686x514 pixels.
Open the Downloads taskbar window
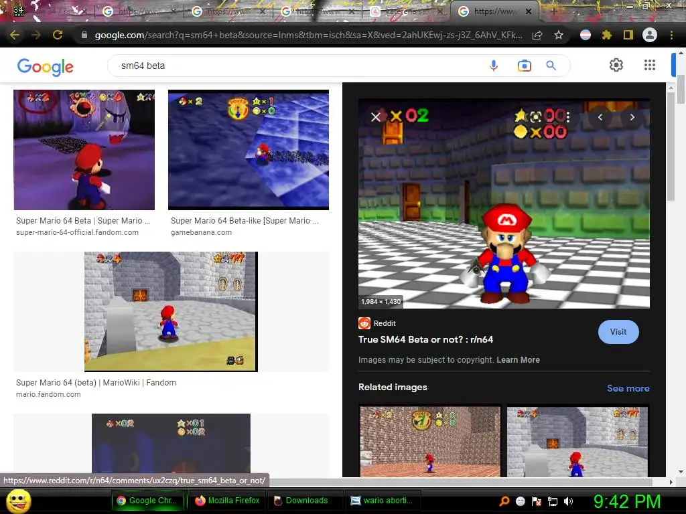click(x=305, y=501)
